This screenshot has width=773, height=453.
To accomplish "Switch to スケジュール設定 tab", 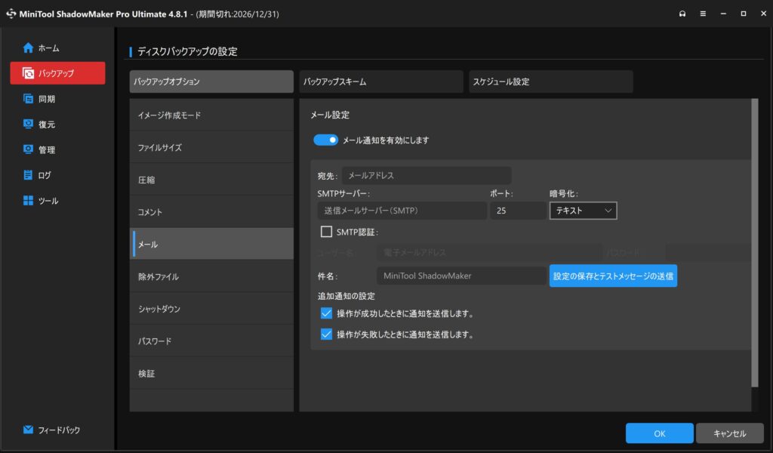I will tap(550, 82).
